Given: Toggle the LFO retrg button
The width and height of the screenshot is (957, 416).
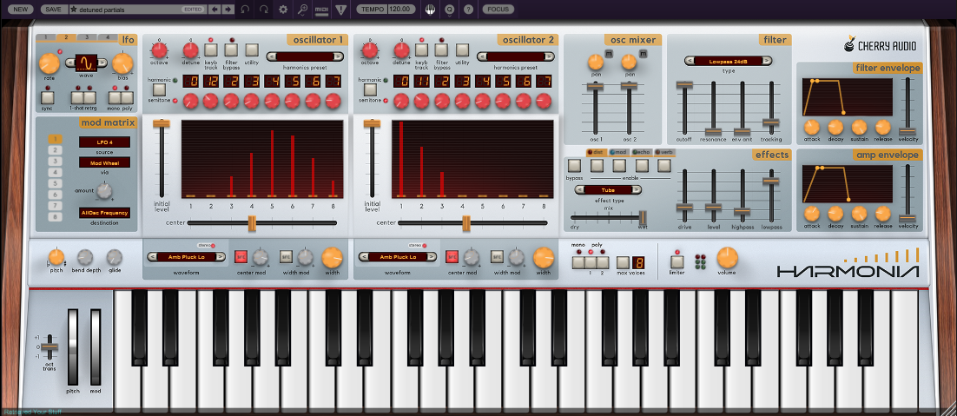Looking at the screenshot, I should click(x=89, y=97).
